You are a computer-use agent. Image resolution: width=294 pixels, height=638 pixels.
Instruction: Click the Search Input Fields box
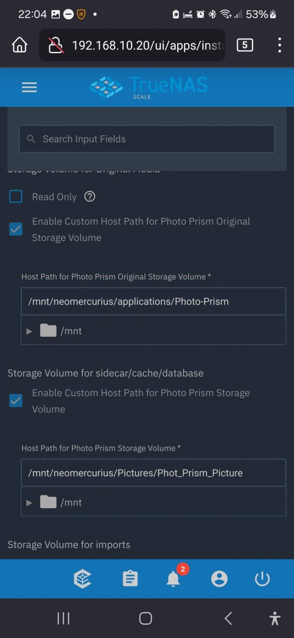[147, 139]
